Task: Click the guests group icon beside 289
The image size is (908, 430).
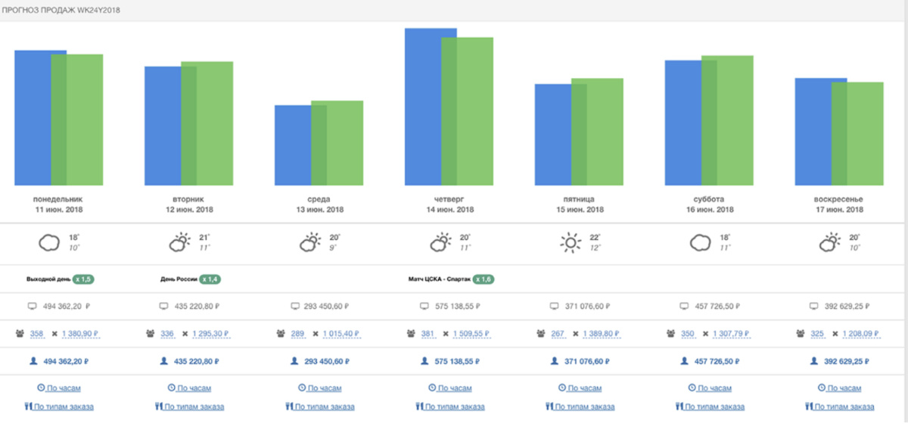Action: (281, 333)
